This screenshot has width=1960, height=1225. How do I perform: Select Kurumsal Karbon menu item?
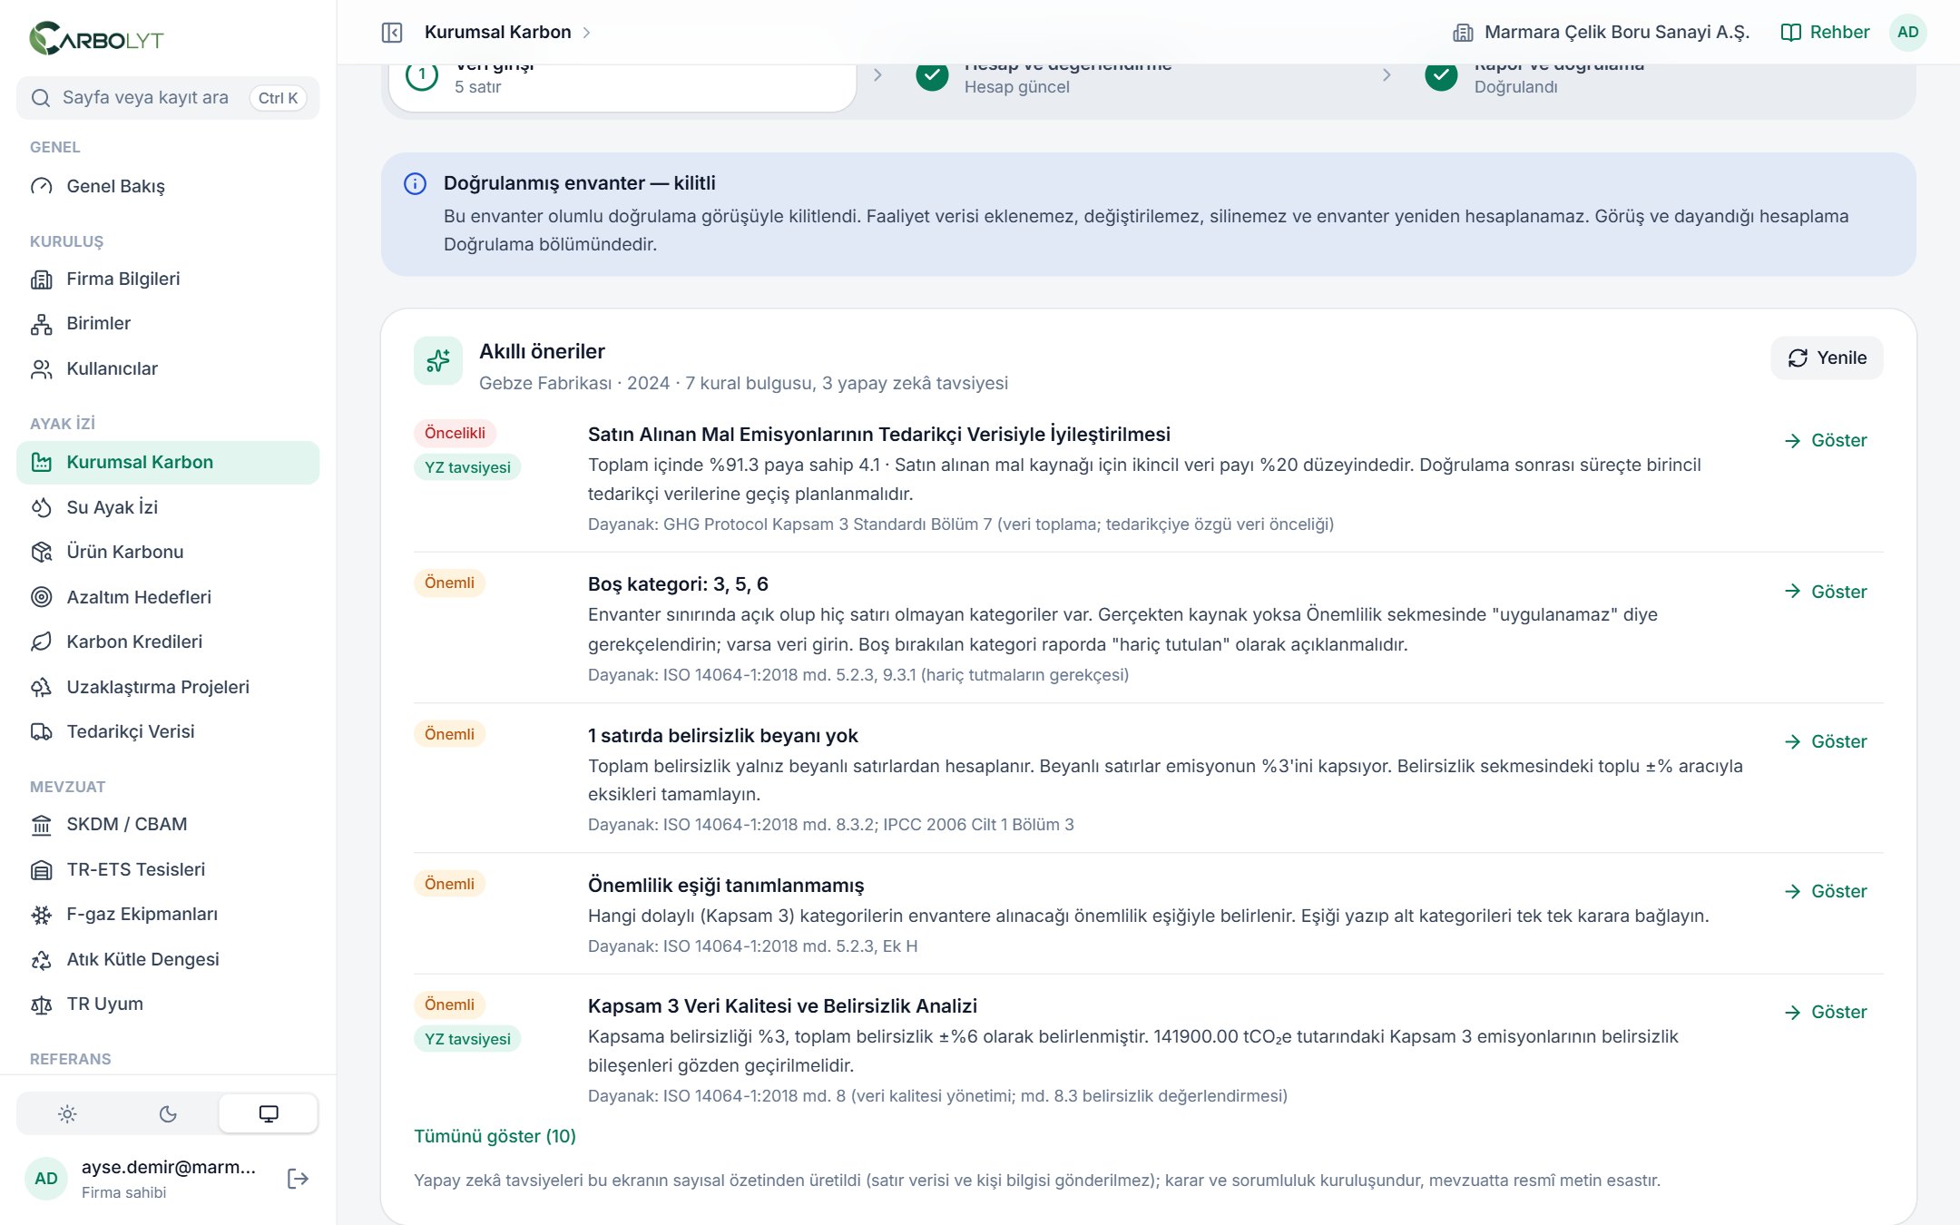click(x=168, y=462)
